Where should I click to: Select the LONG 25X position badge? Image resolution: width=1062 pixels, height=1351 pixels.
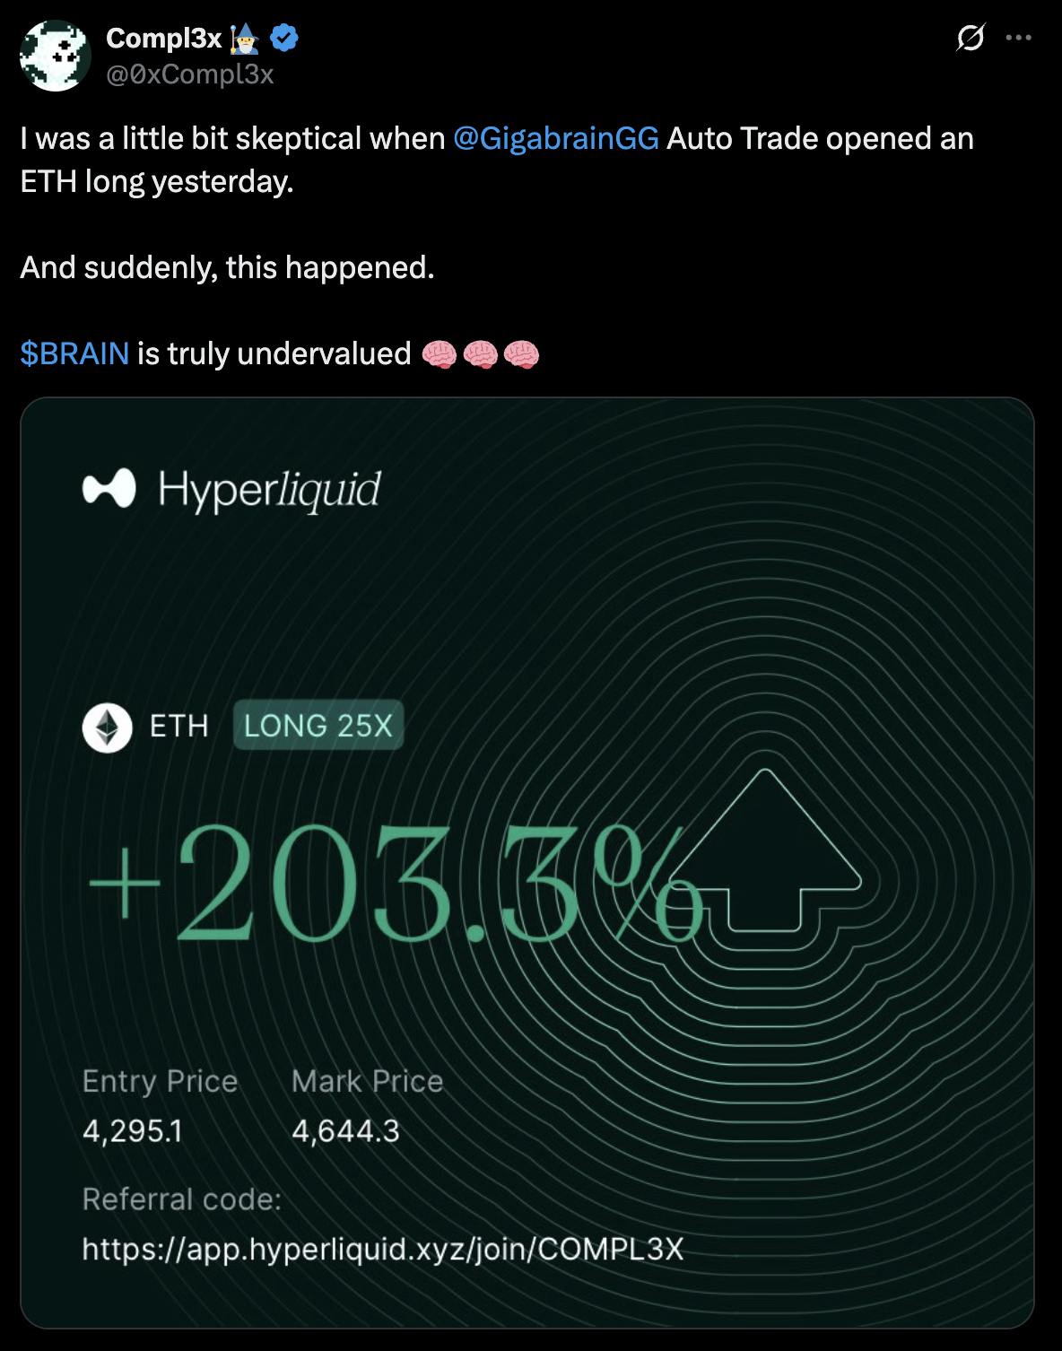(318, 725)
